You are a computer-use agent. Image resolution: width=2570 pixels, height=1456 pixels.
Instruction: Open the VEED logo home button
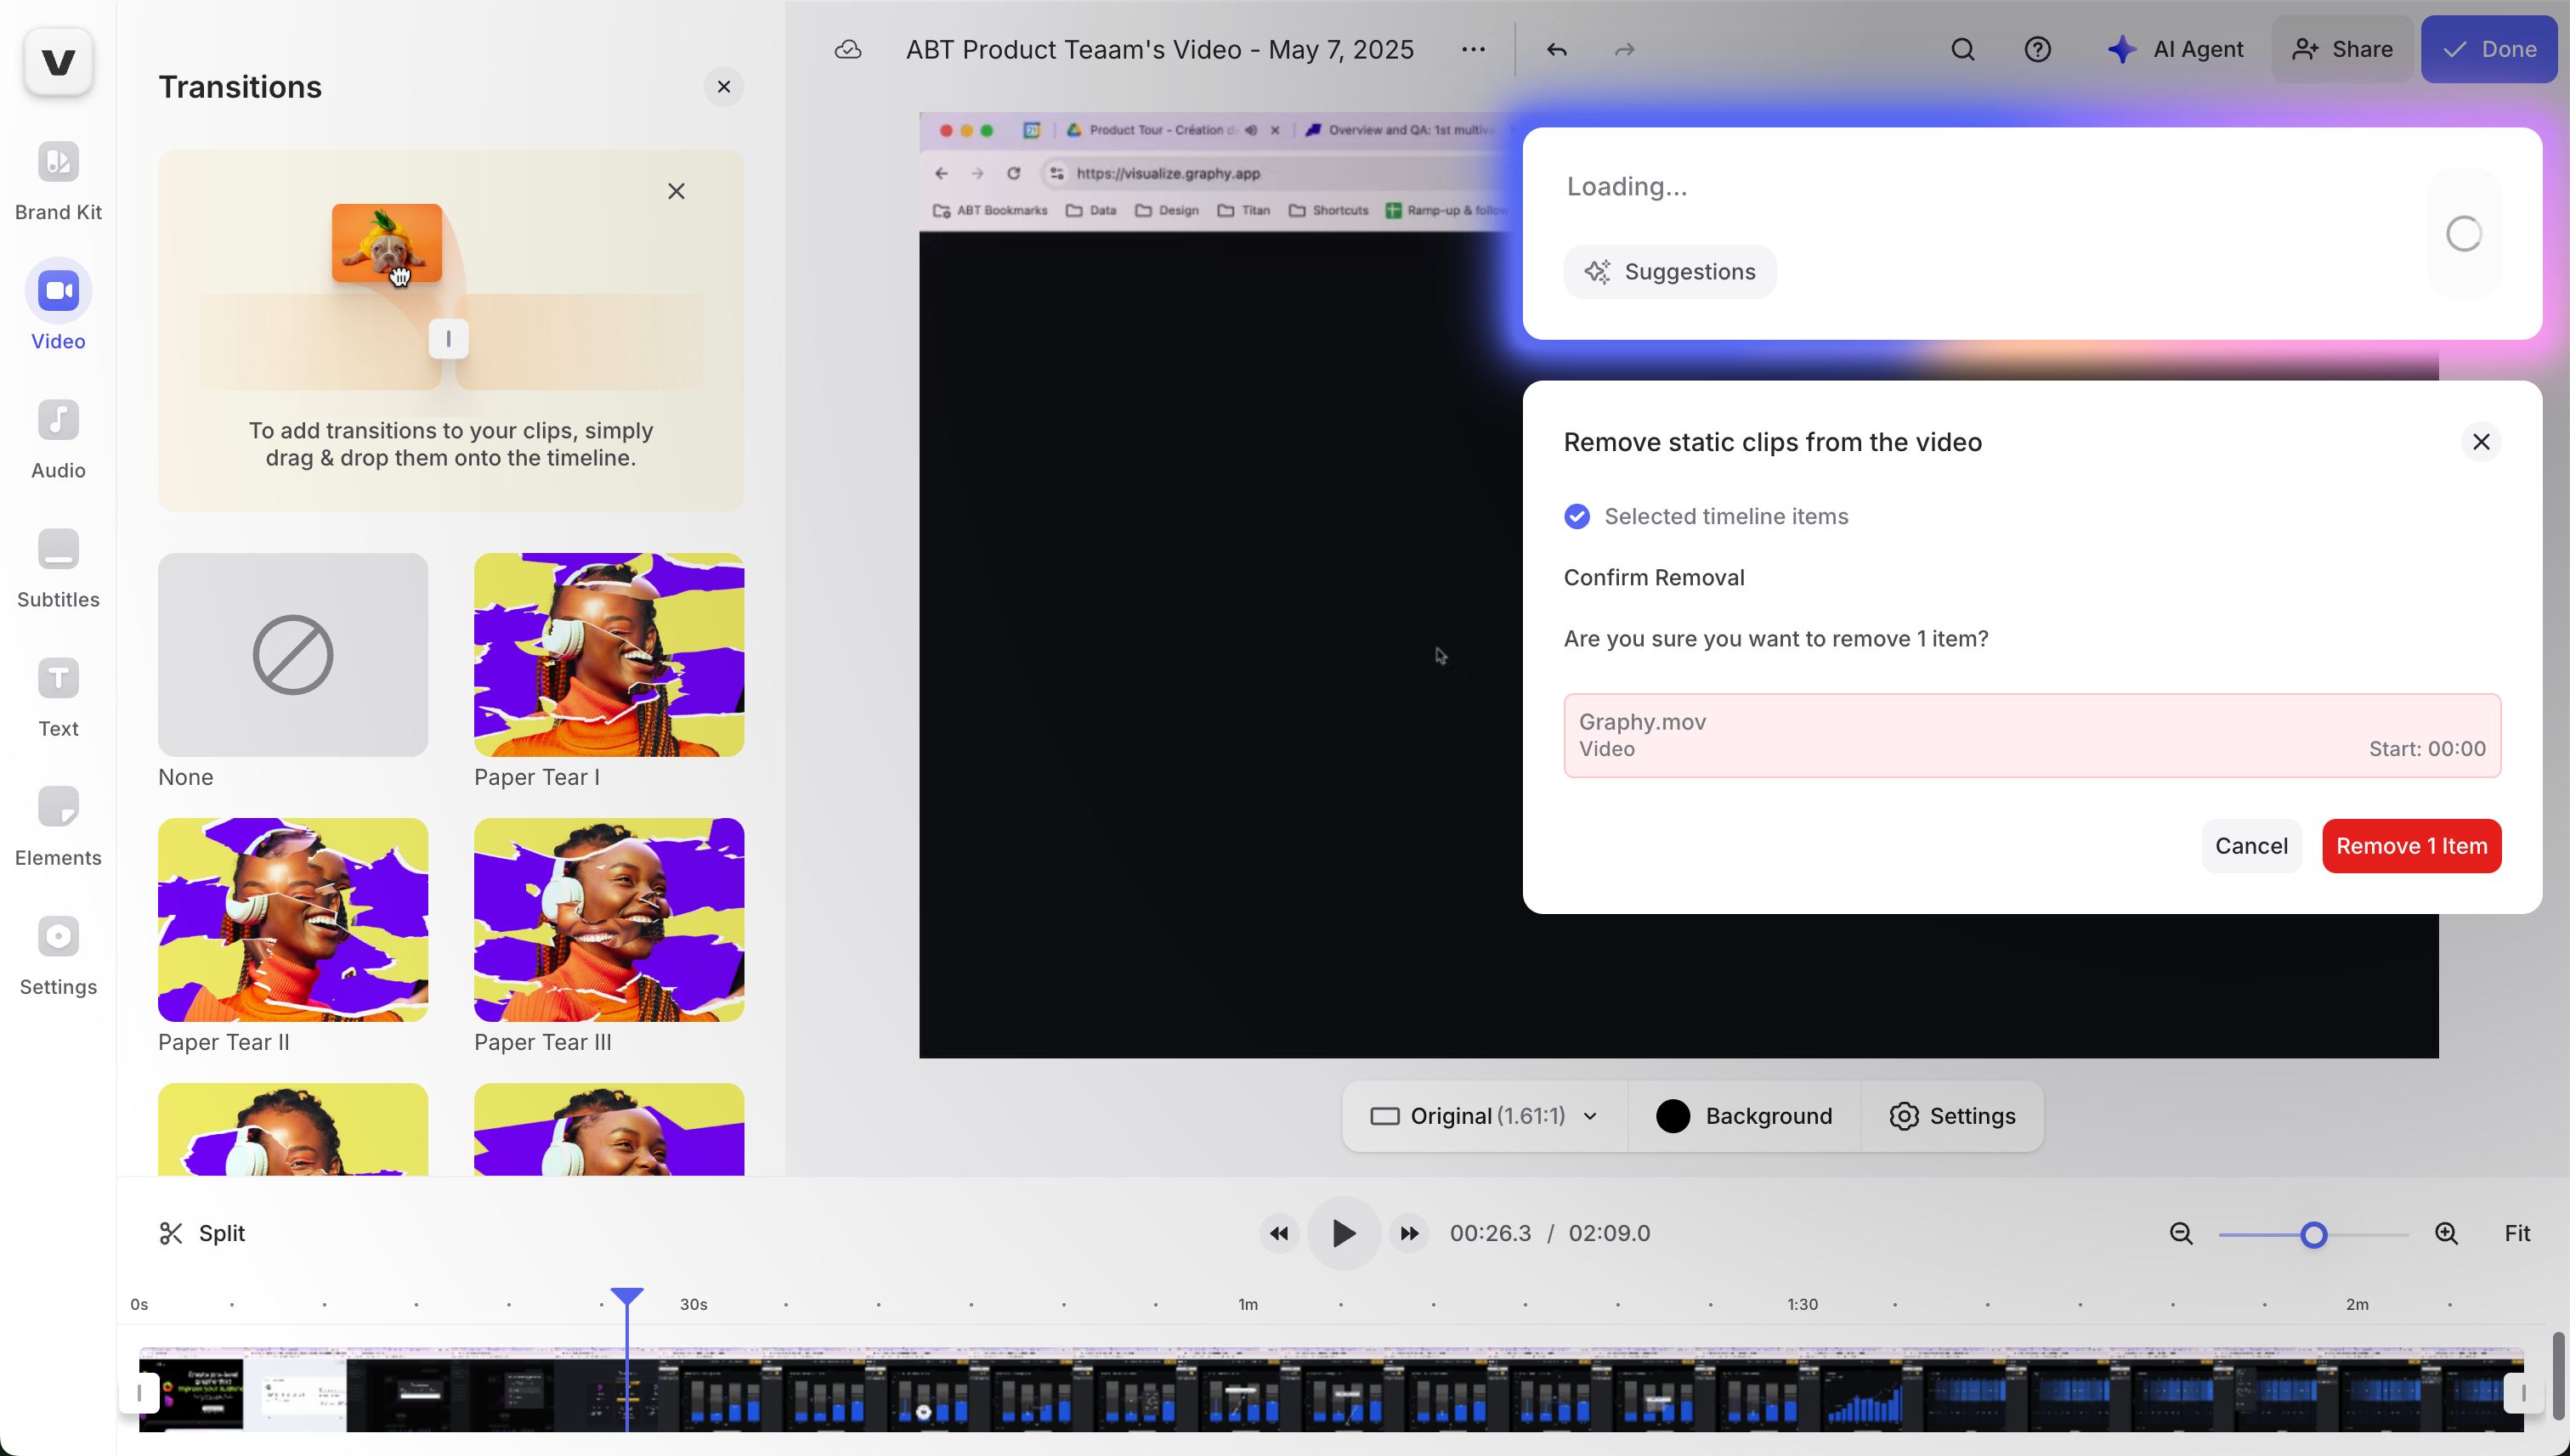click(x=58, y=62)
